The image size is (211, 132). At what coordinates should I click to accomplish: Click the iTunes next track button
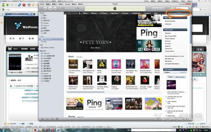click(x=55, y=8)
